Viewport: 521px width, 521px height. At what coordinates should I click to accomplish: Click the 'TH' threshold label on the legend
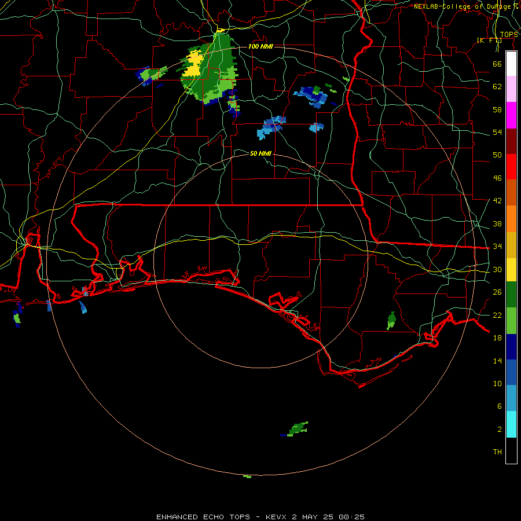click(497, 452)
